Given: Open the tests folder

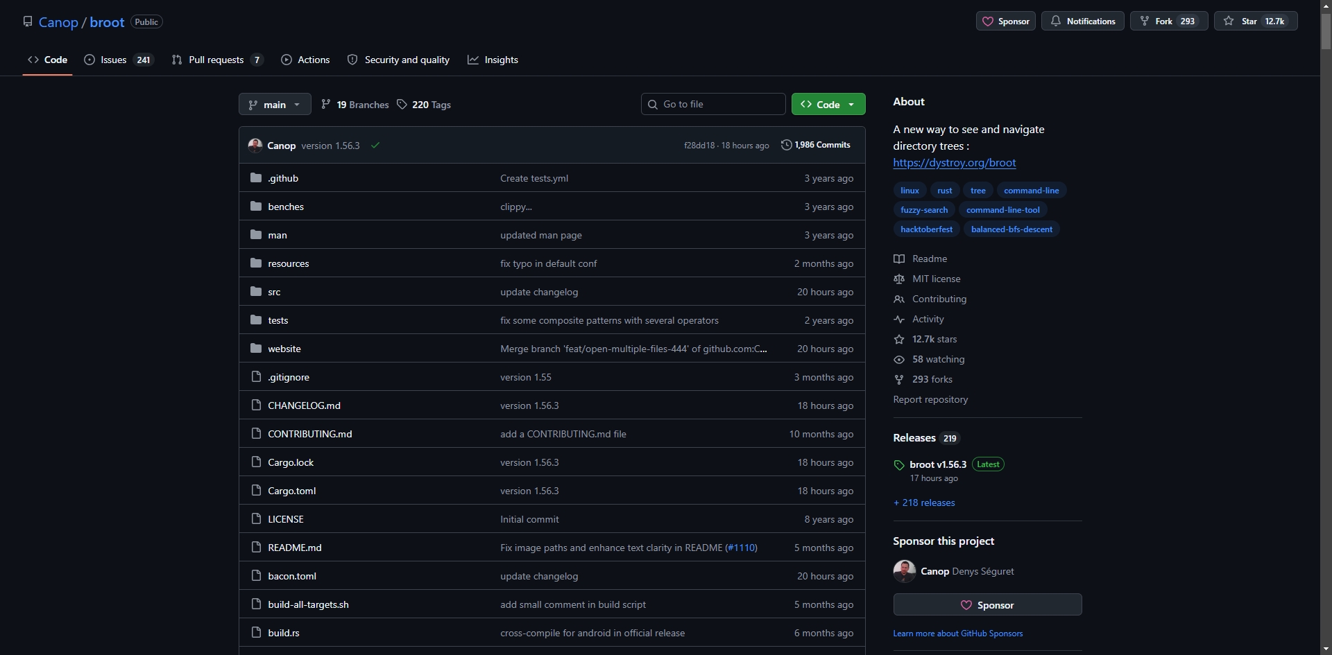Looking at the screenshot, I should tap(277, 320).
